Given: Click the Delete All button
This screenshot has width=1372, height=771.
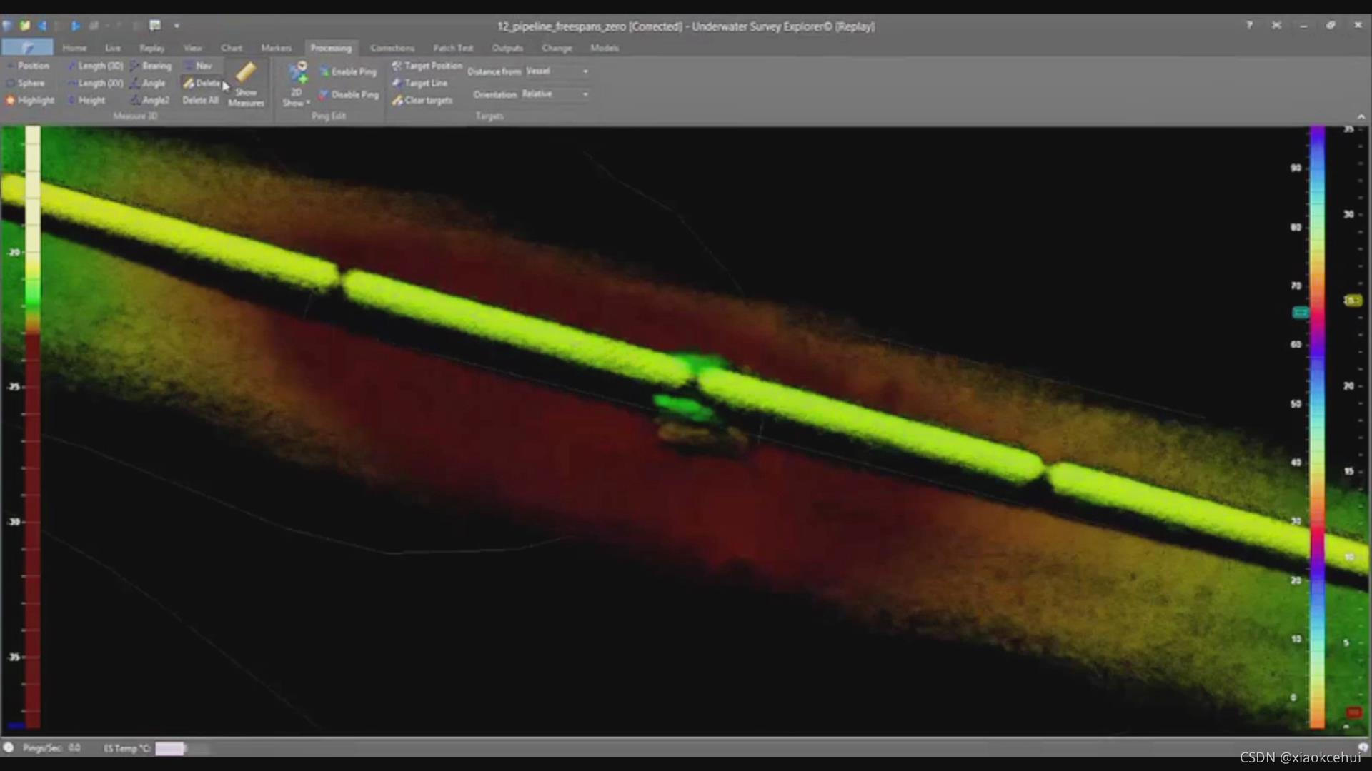Looking at the screenshot, I should coord(200,101).
